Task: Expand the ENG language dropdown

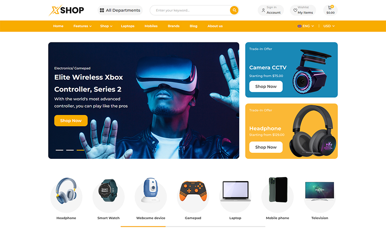Action: (x=306, y=26)
